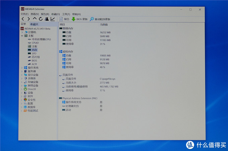
Task: Click the Physical Address Extension (PAE) heading
Action: 80,98
